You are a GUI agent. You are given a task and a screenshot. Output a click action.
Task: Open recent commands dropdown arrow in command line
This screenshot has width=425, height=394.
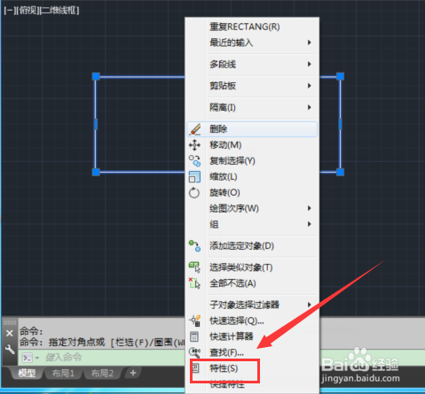pyautogui.click(x=37, y=358)
